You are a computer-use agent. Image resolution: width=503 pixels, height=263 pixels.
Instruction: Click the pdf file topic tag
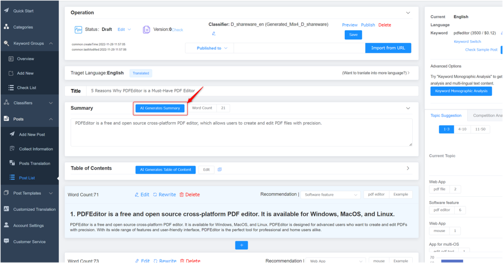tap(439, 189)
